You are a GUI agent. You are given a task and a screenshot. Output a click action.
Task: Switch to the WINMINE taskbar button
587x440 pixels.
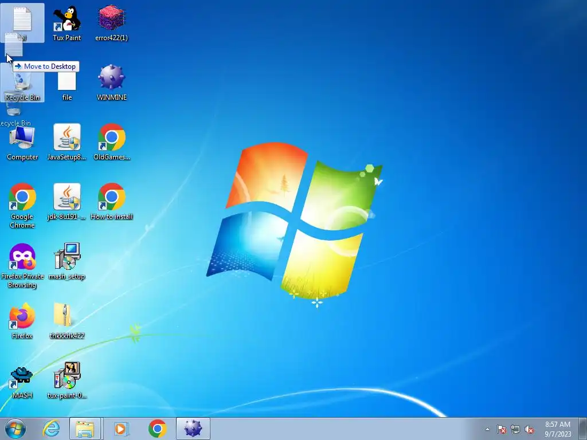193,429
